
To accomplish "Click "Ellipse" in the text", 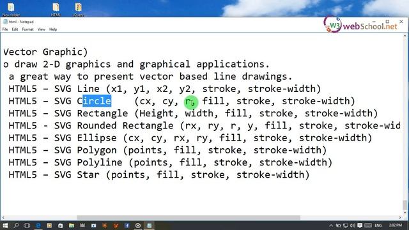I will [x=96, y=138].
